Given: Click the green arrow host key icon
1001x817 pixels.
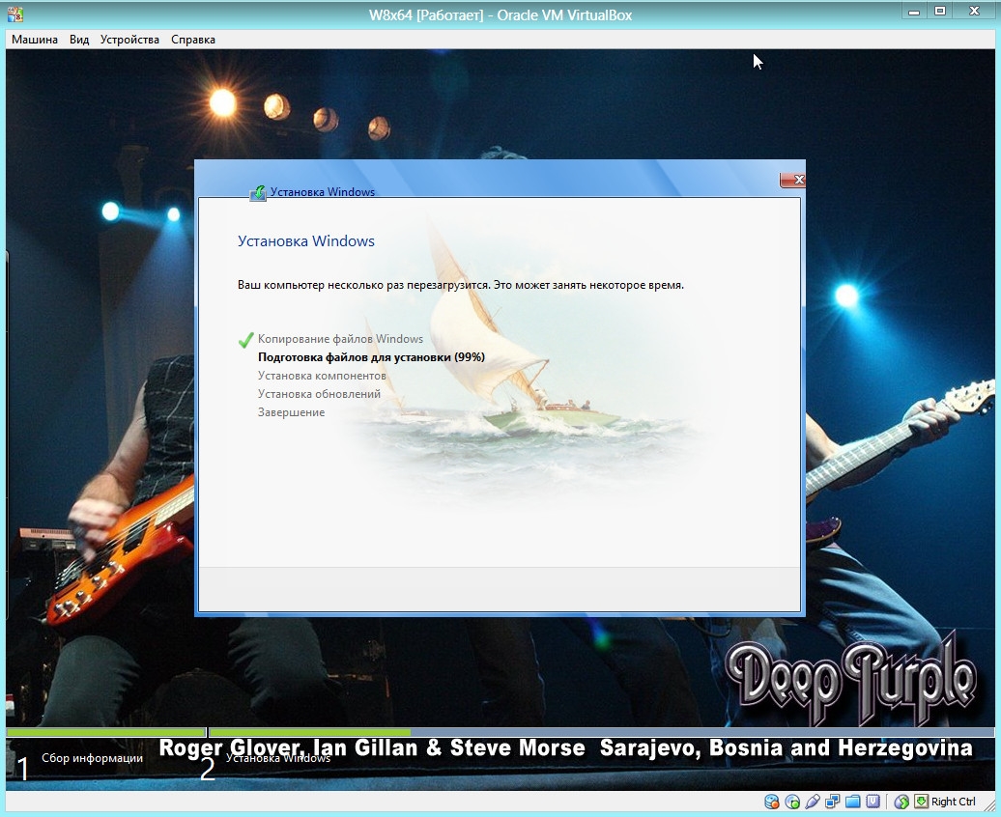Looking at the screenshot, I should tap(921, 802).
